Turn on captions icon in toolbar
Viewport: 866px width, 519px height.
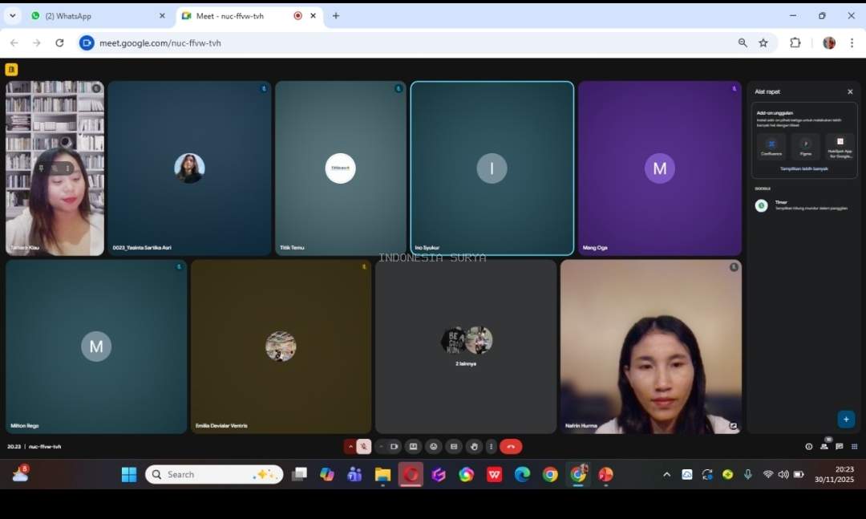click(x=454, y=447)
